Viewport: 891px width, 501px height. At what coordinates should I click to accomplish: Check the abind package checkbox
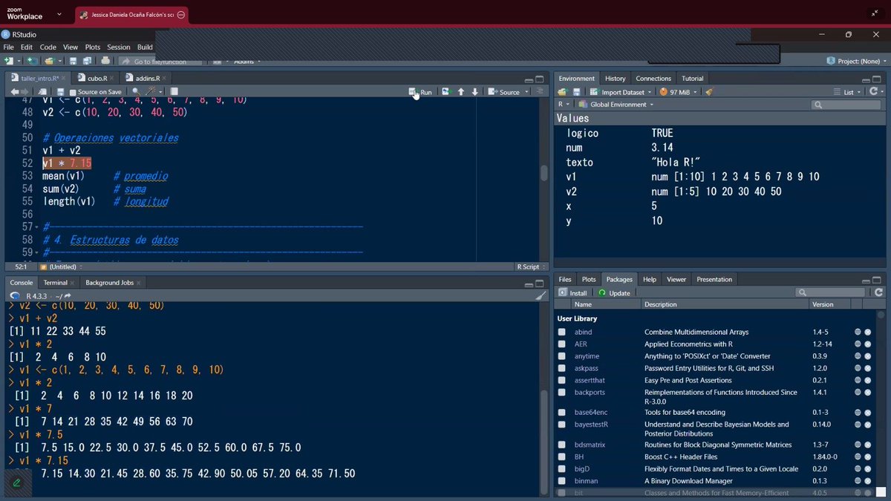pos(562,332)
